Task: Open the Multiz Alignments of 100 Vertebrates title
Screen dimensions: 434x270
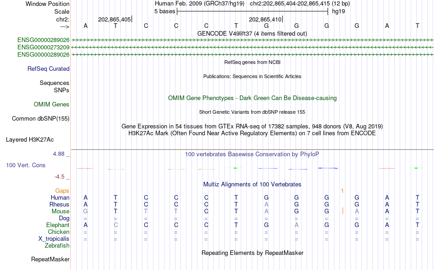Action: tap(252, 185)
